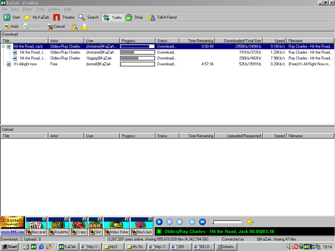The width and height of the screenshot is (335, 251).
Task: Open the File menu
Action: [x=5, y=9]
